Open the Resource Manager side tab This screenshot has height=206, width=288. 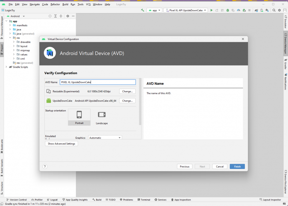tap(2, 28)
